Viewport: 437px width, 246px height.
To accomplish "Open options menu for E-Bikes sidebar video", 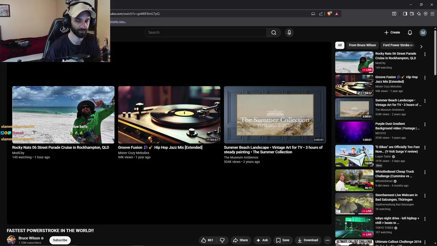I will [x=425, y=148].
